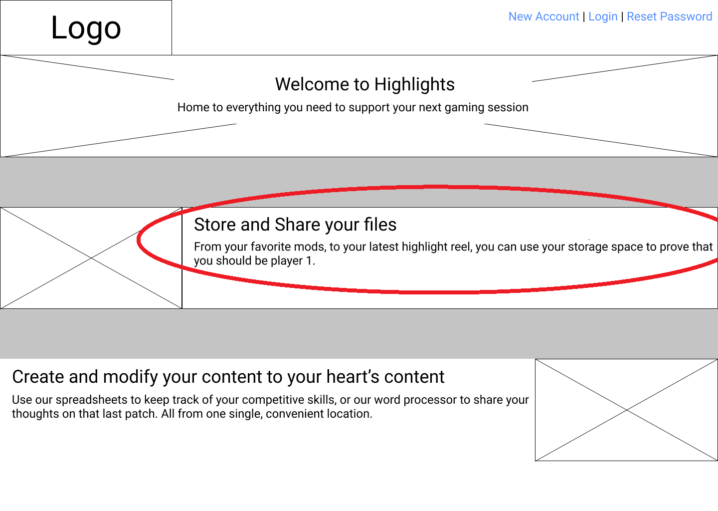Click the paragraph starting 'Use our spreadsheets'
Image resolution: width=718 pixels, height=511 pixels.
pos(270,407)
